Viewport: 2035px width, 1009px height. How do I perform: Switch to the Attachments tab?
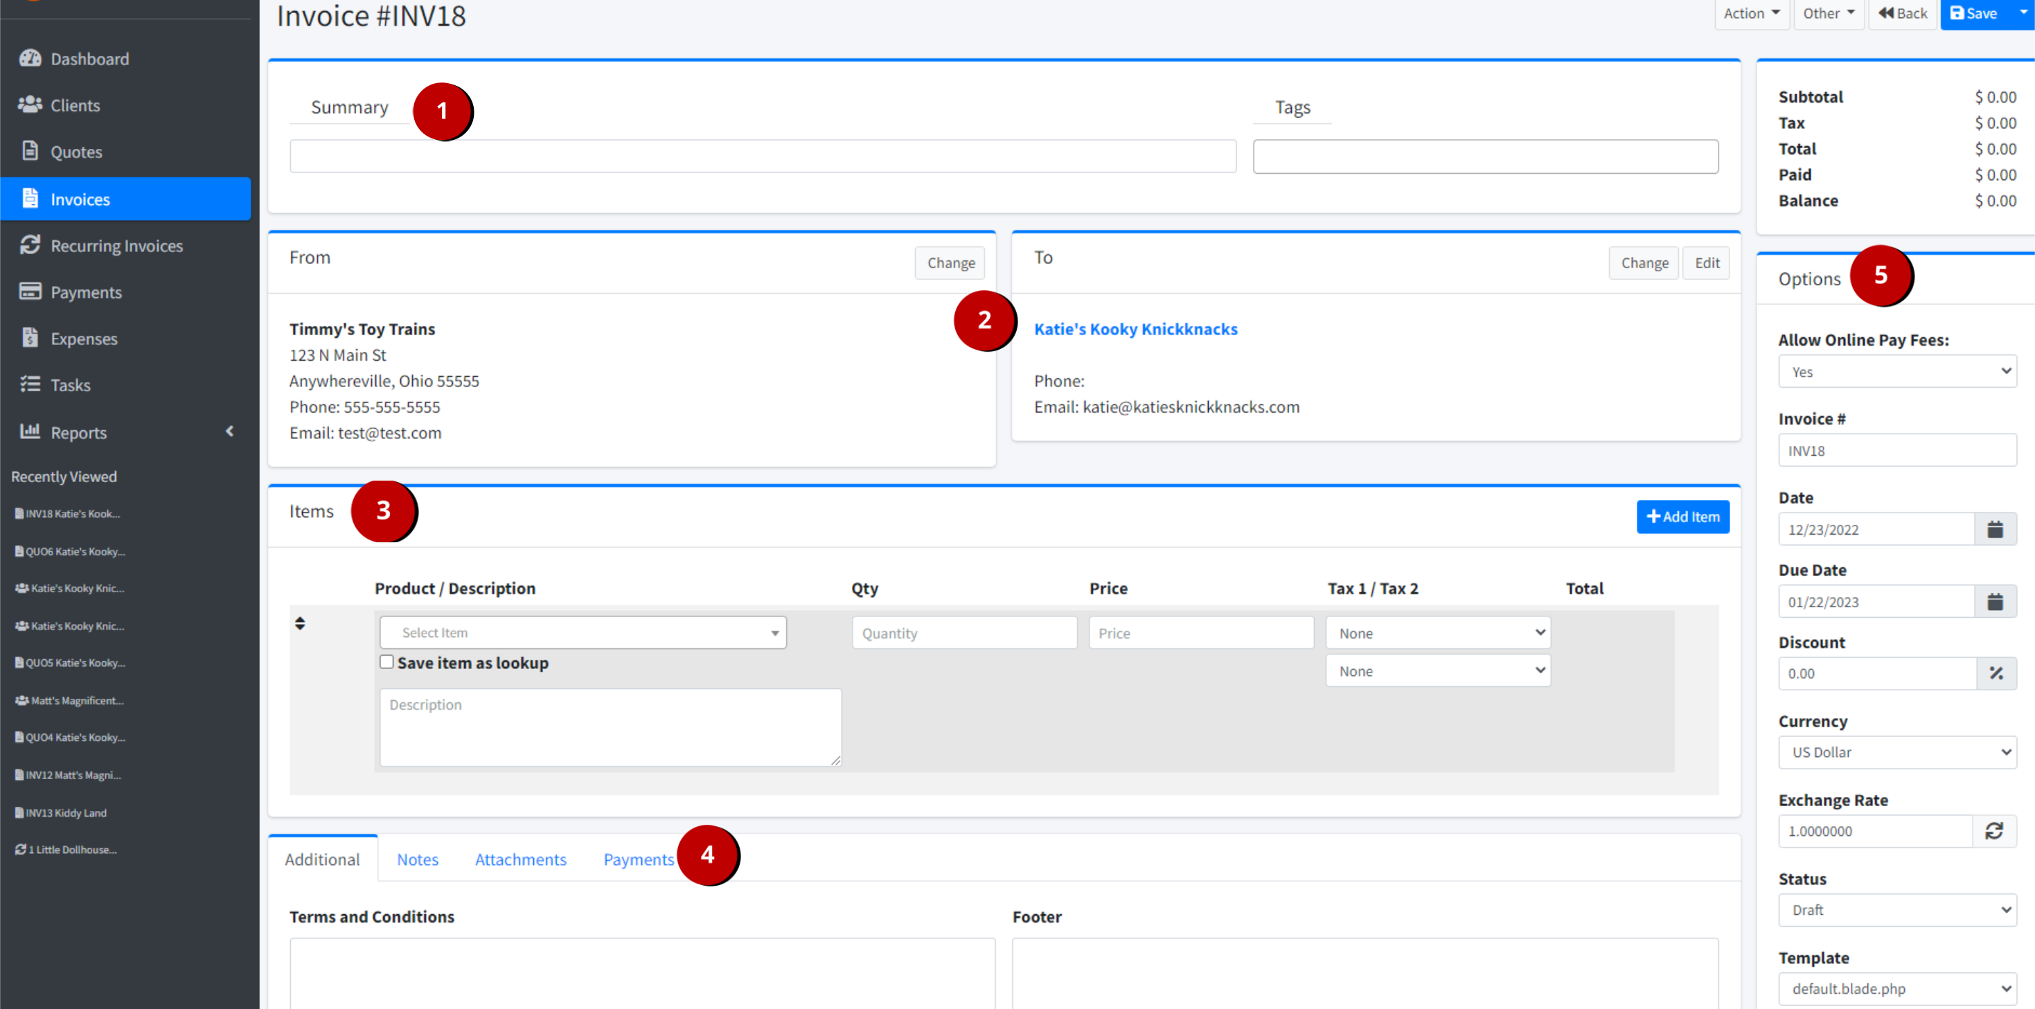(519, 859)
